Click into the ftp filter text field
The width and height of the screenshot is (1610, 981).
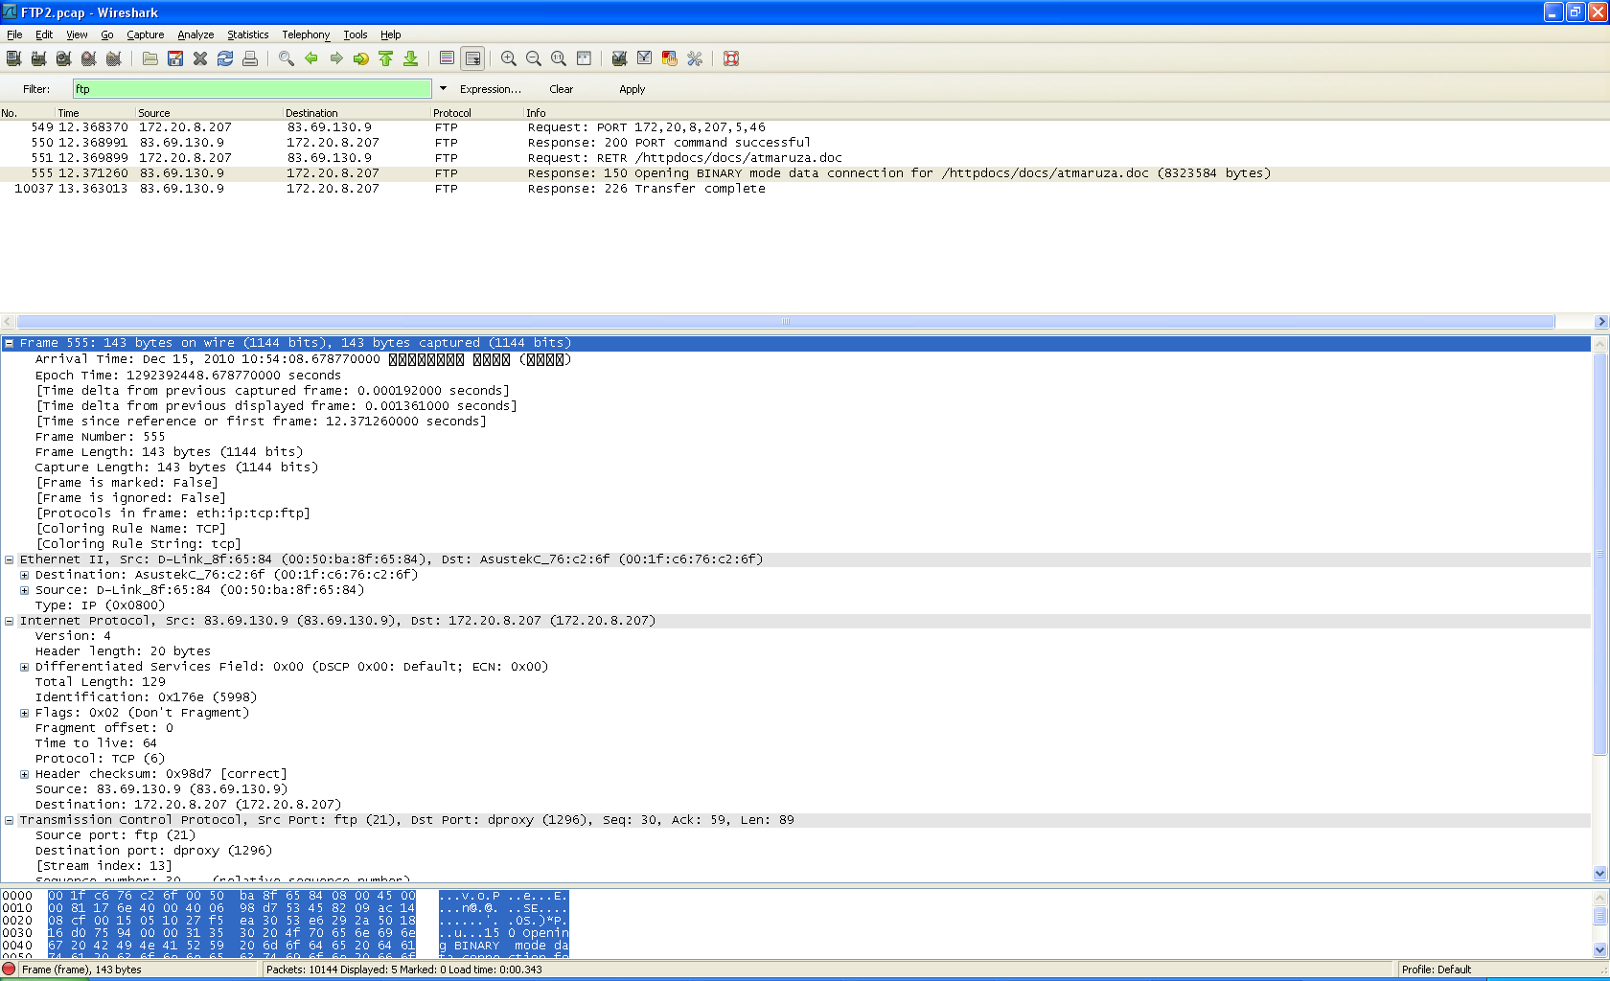252,89
